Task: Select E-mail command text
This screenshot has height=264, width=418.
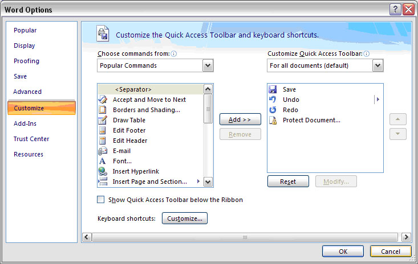Action: pyautogui.click(x=122, y=151)
